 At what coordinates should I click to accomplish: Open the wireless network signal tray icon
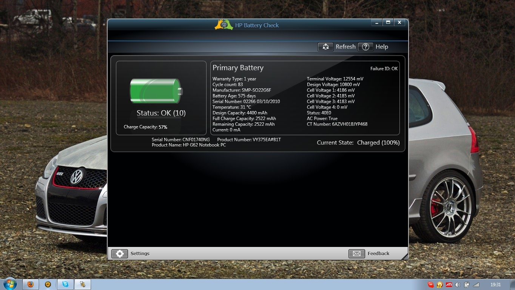(476, 285)
